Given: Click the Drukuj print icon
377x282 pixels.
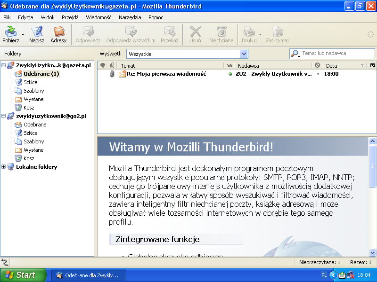Looking at the screenshot, I should coord(249,34).
